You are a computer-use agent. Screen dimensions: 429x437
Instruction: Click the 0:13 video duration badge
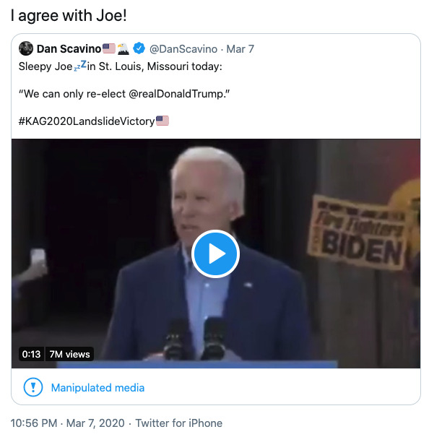pos(32,354)
